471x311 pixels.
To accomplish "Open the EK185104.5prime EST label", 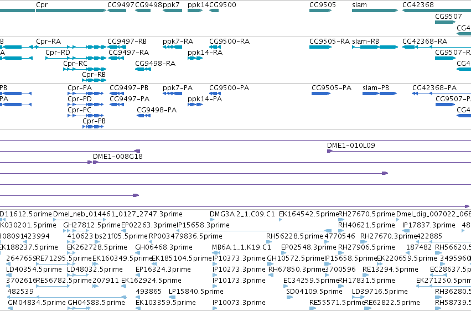I will click(182, 258).
